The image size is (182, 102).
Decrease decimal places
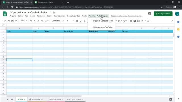coord(38,21)
